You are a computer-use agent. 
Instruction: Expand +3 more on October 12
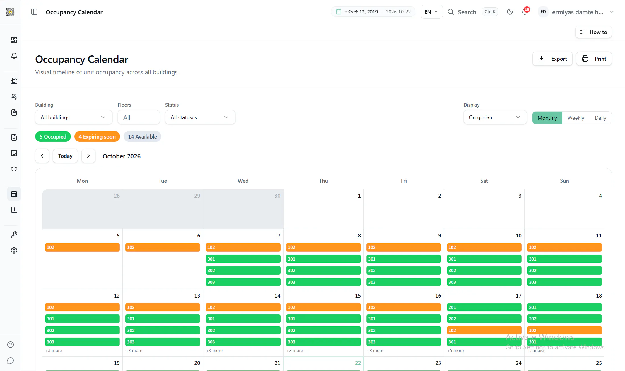54,350
